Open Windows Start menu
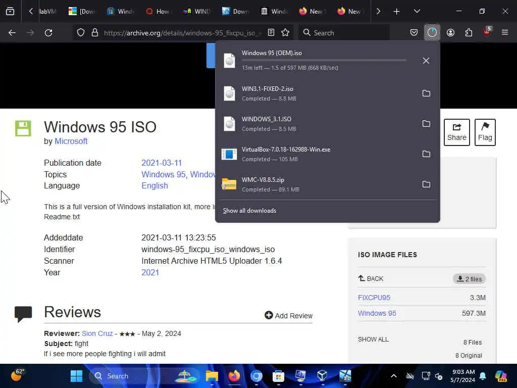Image resolution: width=517 pixels, height=388 pixels. (x=77, y=376)
